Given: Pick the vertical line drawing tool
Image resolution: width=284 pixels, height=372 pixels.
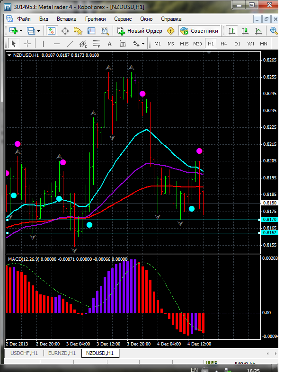Looking at the screenshot, I should tap(43, 44).
